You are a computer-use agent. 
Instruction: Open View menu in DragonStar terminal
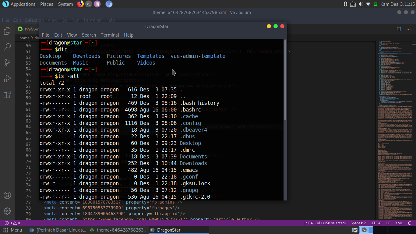(x=72, y=35)
